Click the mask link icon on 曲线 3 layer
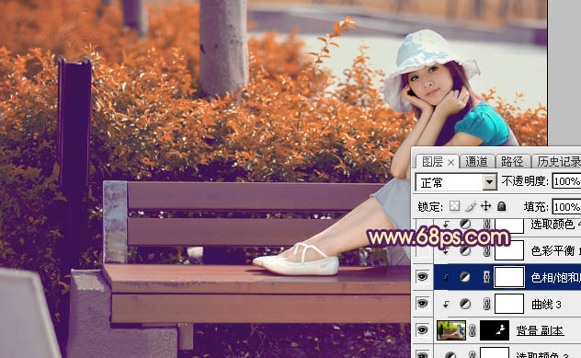581x358 pixels. [x=487, y=305]
